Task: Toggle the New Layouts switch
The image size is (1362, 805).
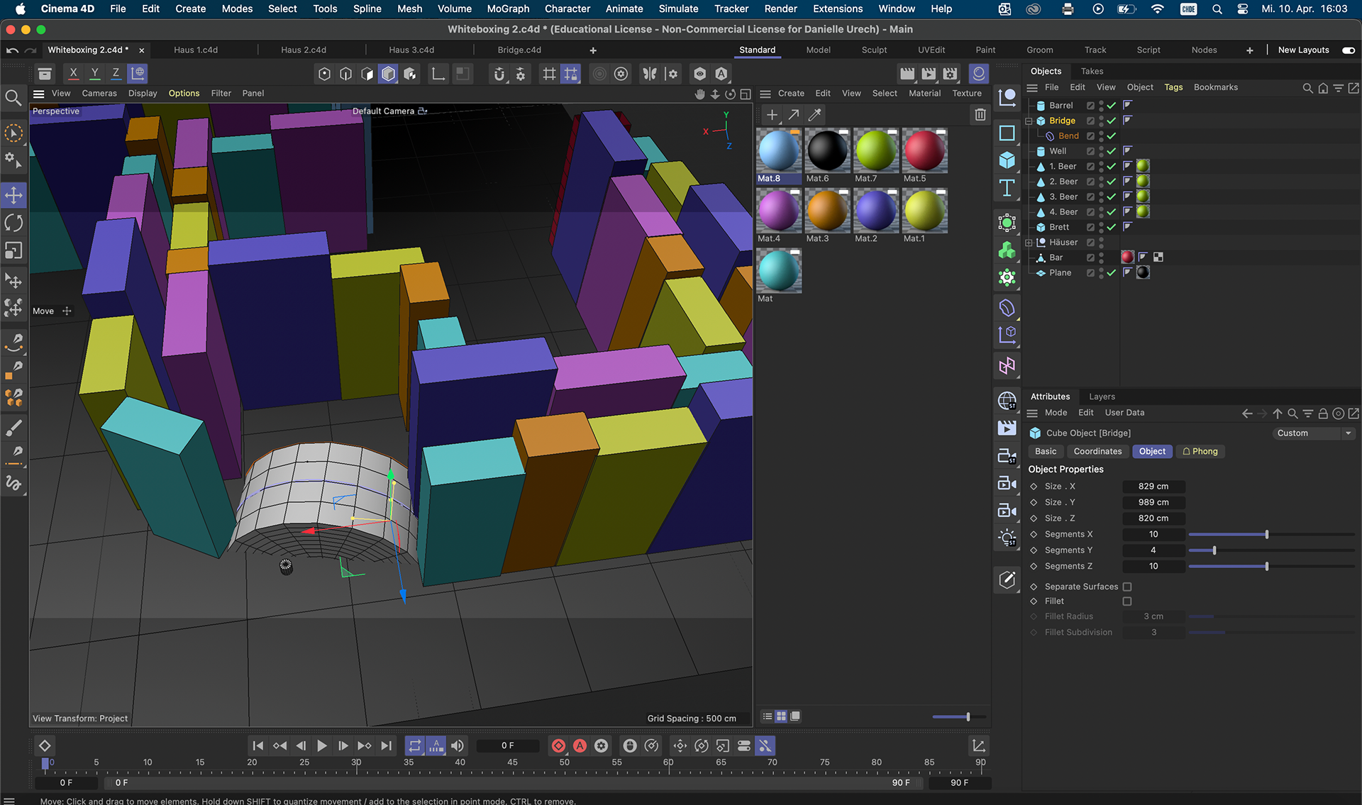Action: [x=1348, y=50]
